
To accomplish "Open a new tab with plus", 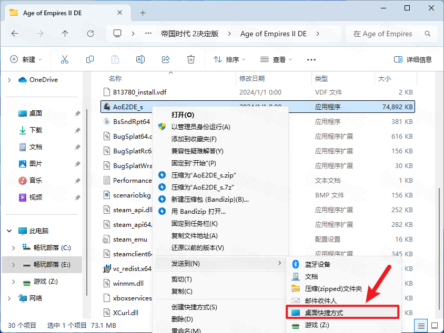I will pyautogui.click(x=143, y=13).
